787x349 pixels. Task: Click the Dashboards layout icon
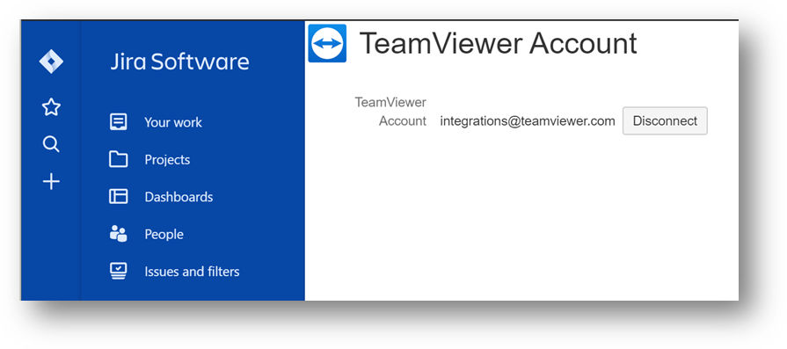[x=119, y=197]
